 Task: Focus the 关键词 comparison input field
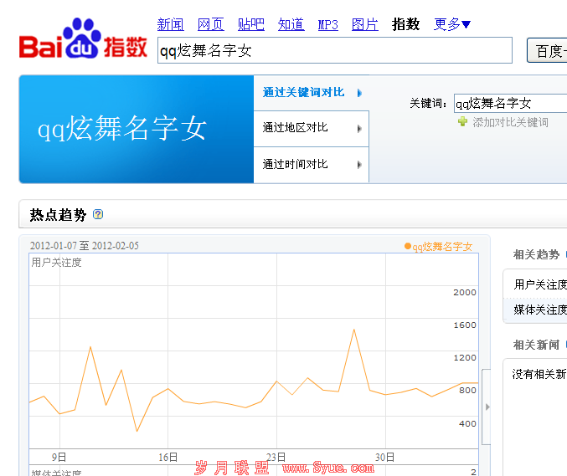pyautogui.click(x=509, y=104)
